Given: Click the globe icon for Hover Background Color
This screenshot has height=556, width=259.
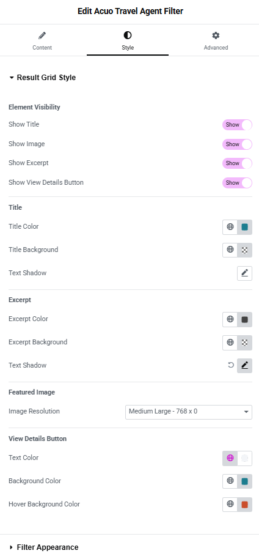Looking at the screenshot, I should pos(230,504).
